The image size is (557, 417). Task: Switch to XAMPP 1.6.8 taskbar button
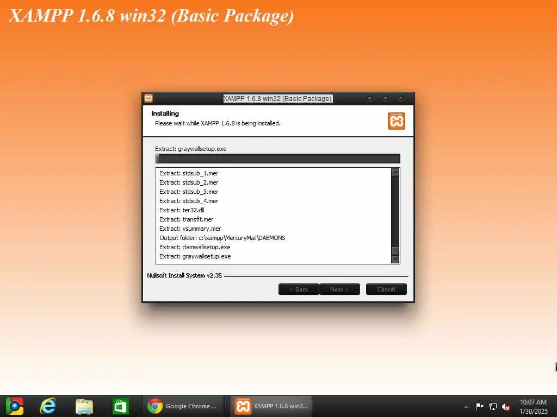(x=271, y=406)
